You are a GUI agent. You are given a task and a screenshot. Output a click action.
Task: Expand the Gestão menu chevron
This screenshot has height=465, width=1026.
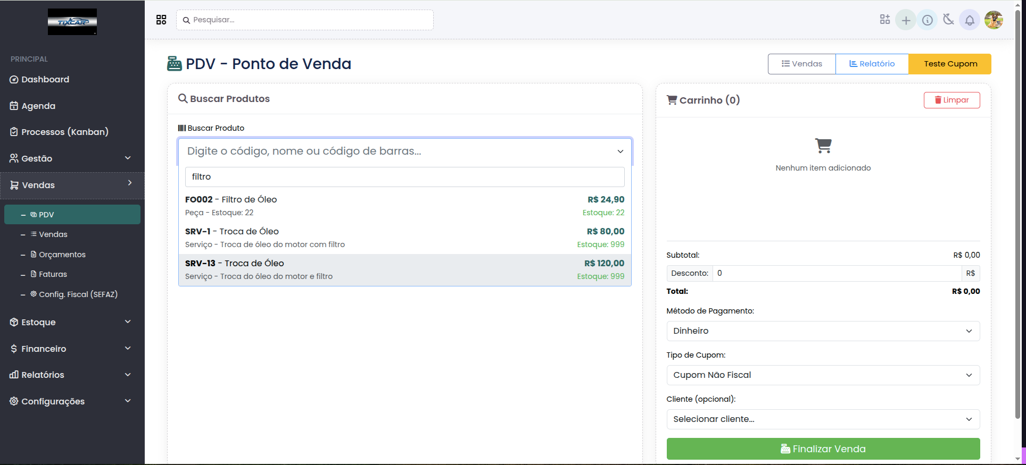pos(128,158)
